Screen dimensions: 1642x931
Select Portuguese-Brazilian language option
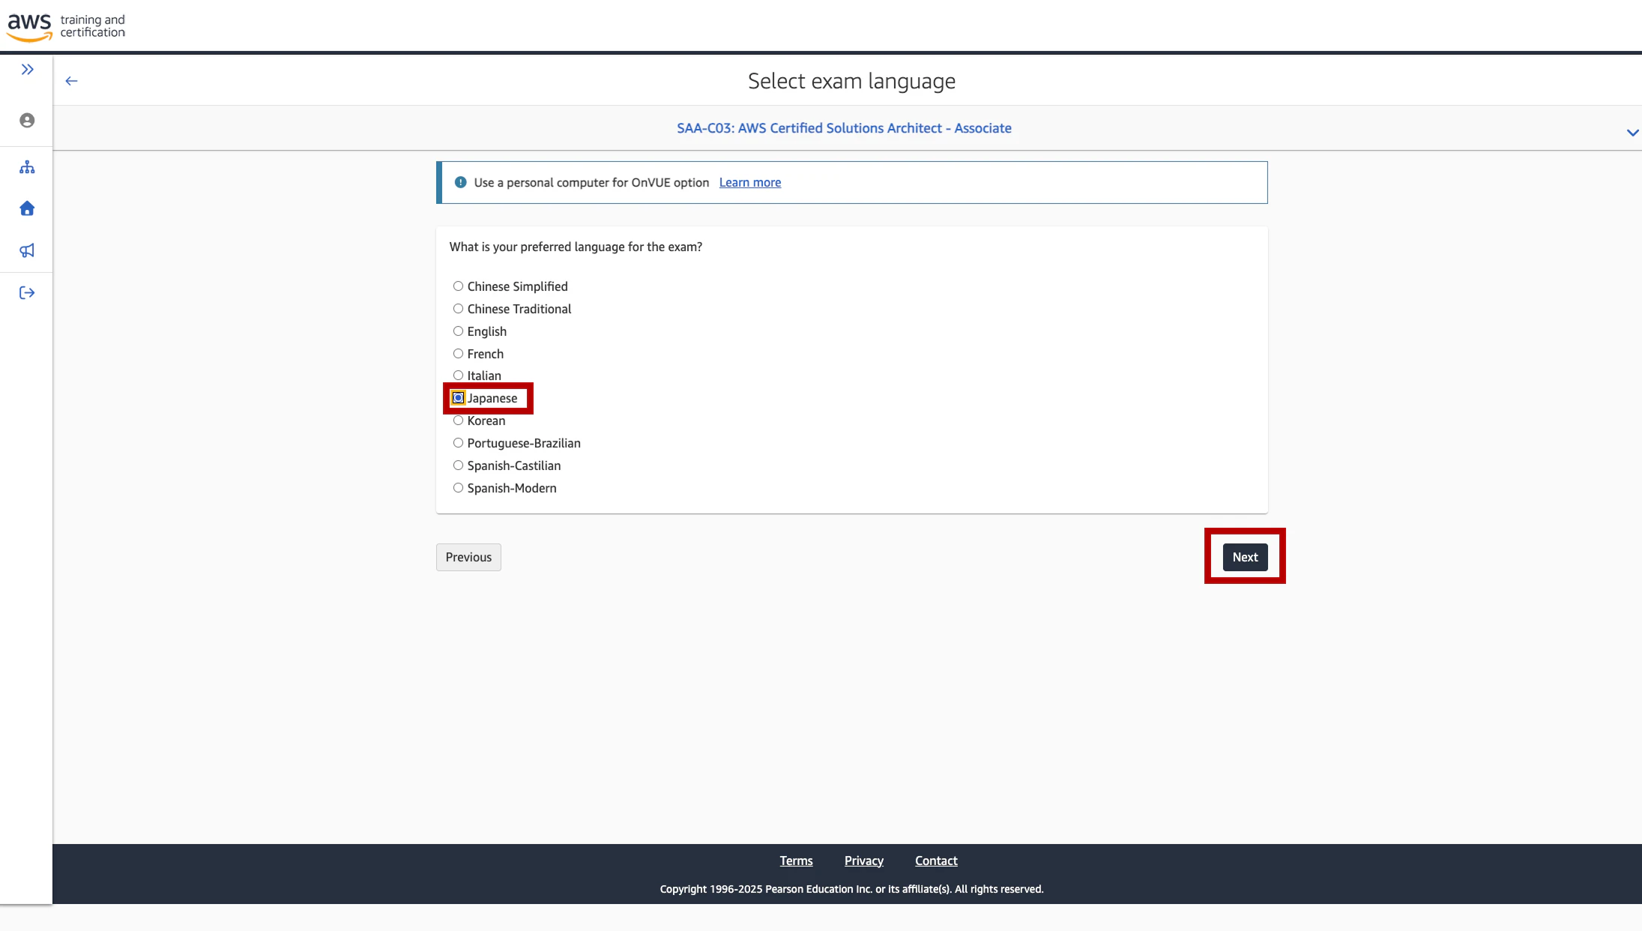pyautogui.click(x=458, y=443)
